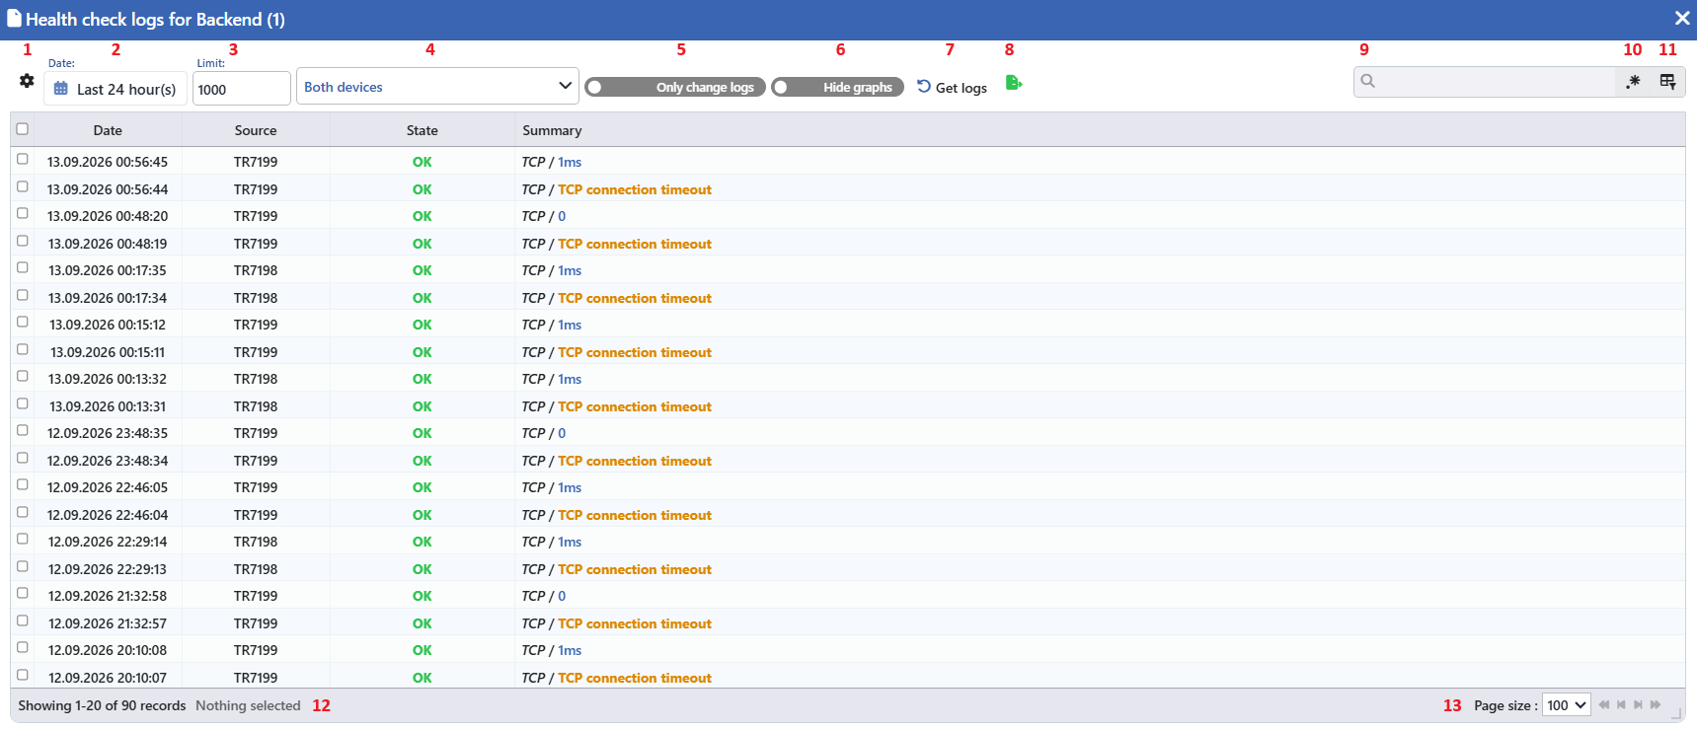Go to the previous page of records
The image size is (1697, 730).
(x=1621, y=704)
